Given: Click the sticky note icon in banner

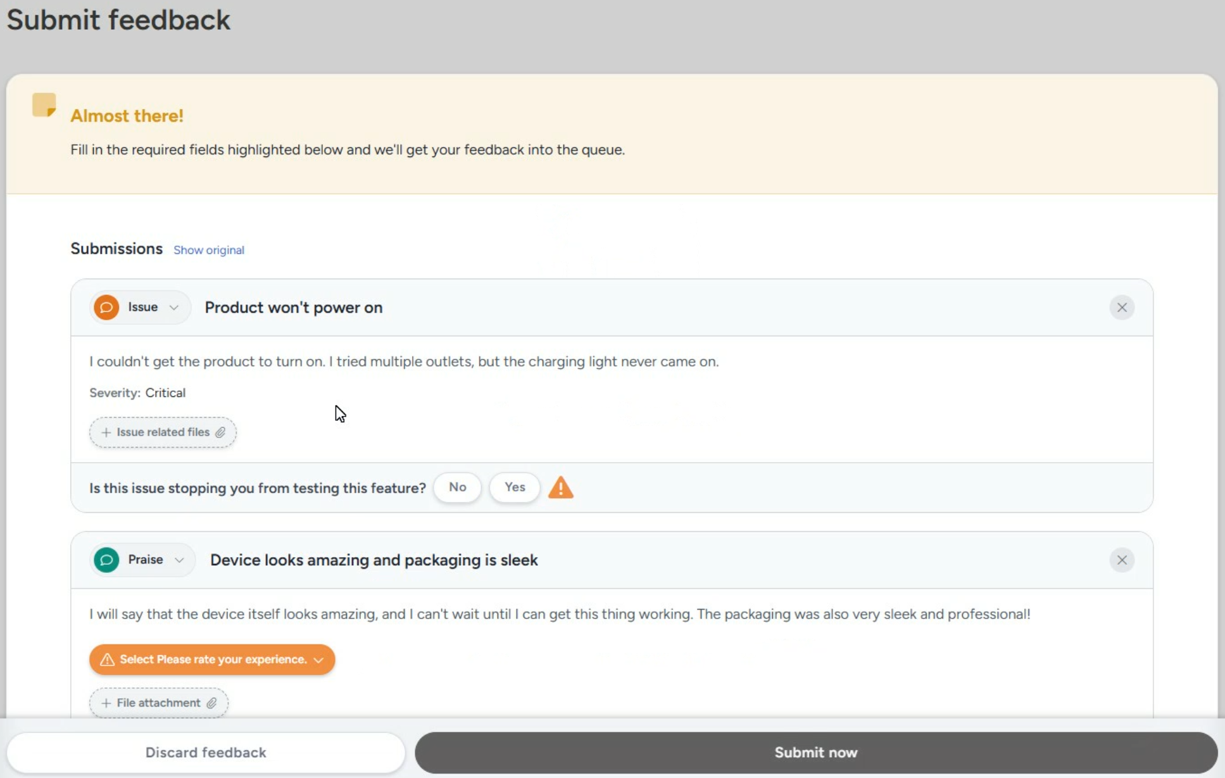Looking at the screenshot, I should pyautogui.click(x=44, y=105).
